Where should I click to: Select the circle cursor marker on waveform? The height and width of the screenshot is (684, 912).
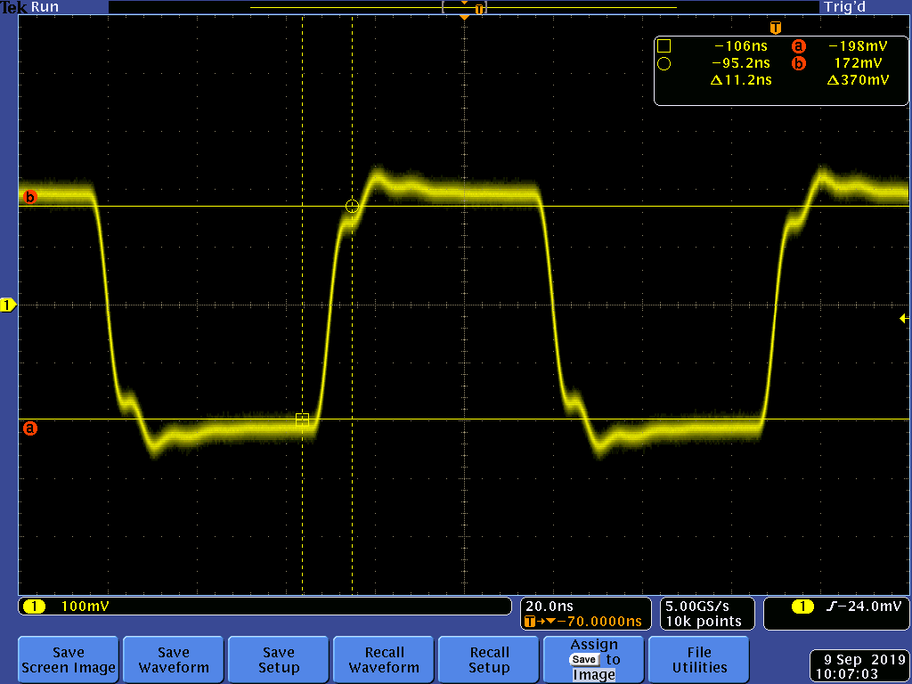tap(351, 206)
